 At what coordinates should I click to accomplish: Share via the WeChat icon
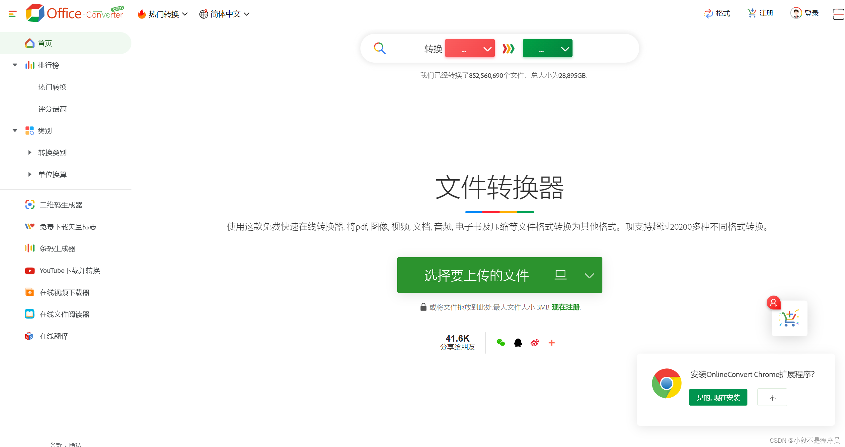pos(500,343)
